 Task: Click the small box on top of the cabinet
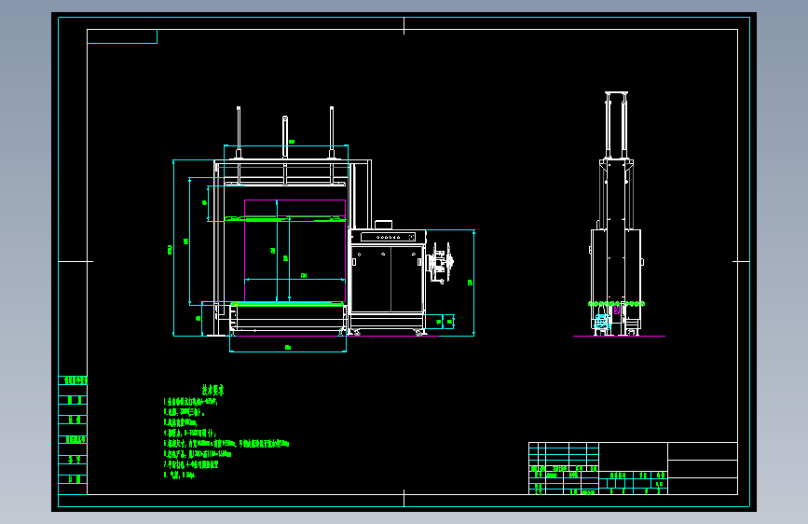(383, 225)
